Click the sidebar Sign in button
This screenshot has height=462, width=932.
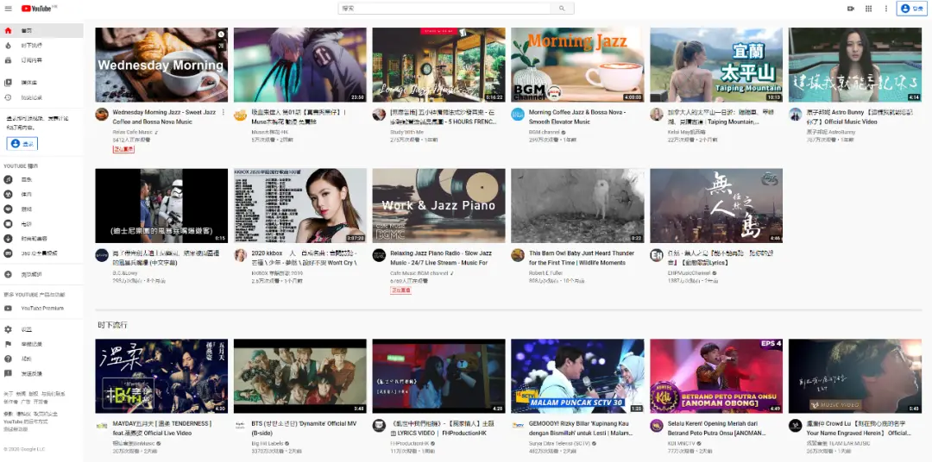(23, 144)
